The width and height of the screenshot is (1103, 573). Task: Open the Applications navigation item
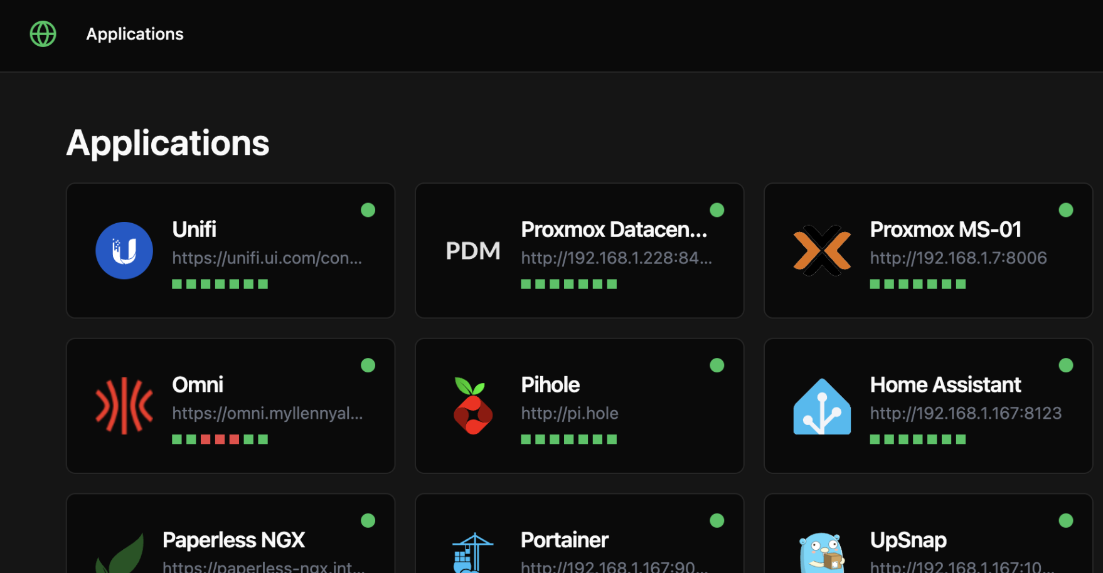point(135,34)
